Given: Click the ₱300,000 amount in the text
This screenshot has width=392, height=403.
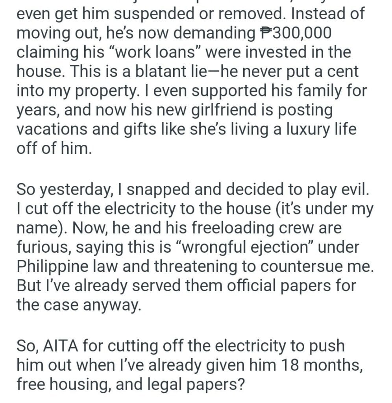Looking at the screenshot, I should tap(296, 33).
